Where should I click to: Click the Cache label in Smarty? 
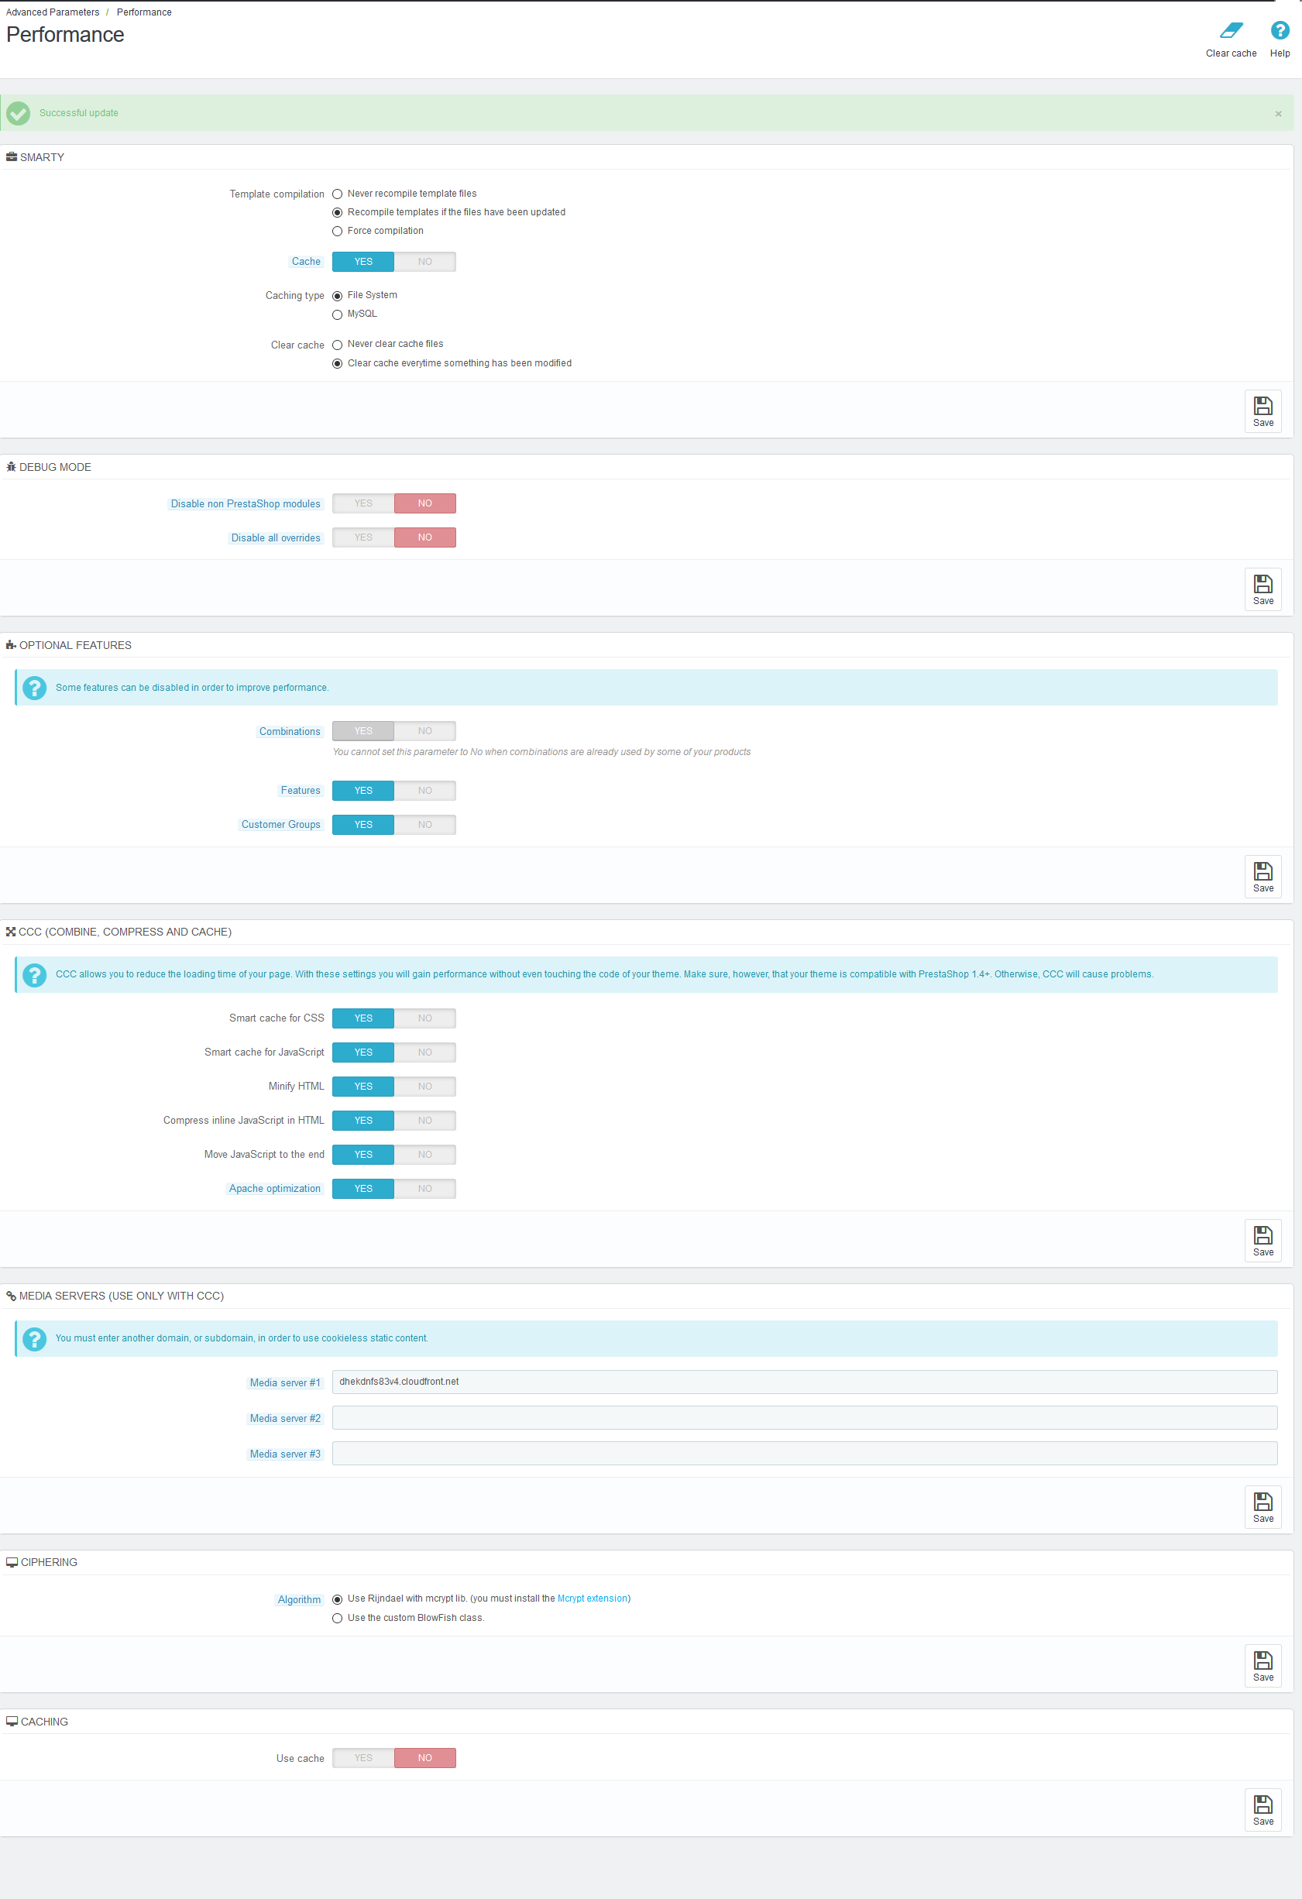click(x=306, y=263)
